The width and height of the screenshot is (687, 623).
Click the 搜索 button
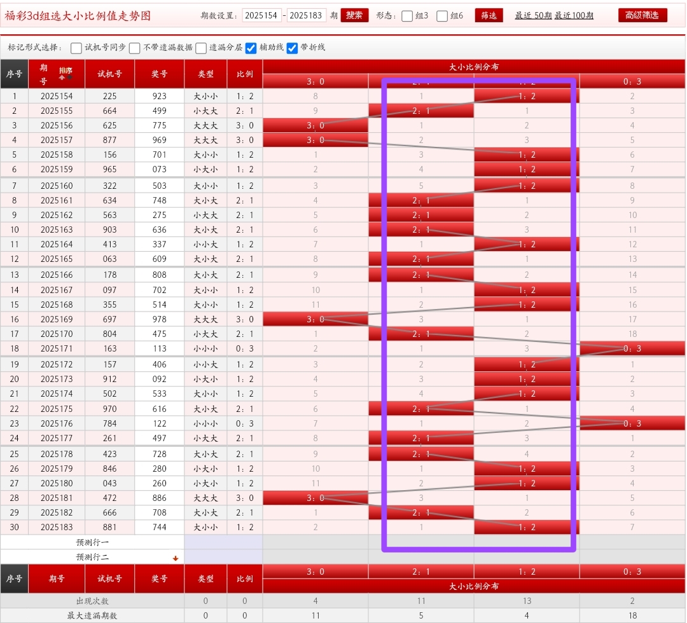[354, 15]
